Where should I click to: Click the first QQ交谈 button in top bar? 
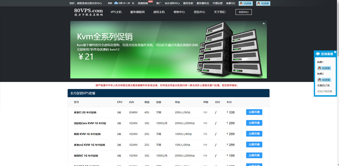point(245,3)
